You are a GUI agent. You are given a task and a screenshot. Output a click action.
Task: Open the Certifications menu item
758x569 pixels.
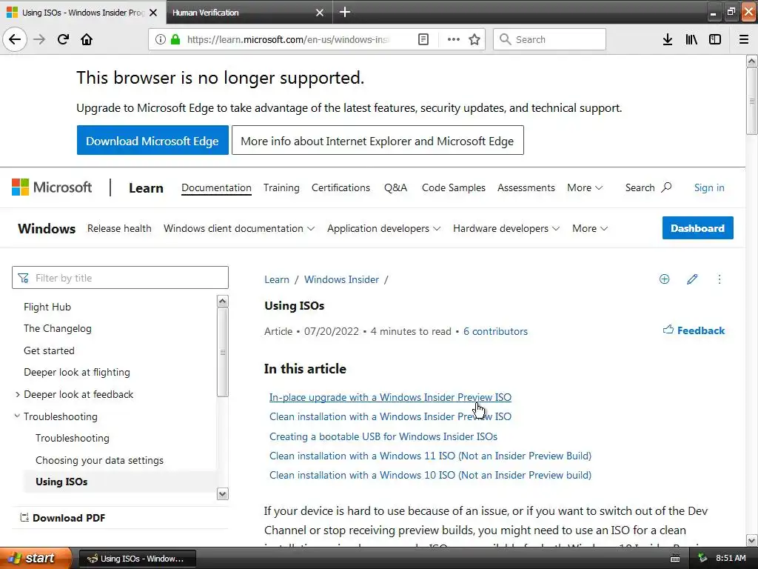[341, 187]
